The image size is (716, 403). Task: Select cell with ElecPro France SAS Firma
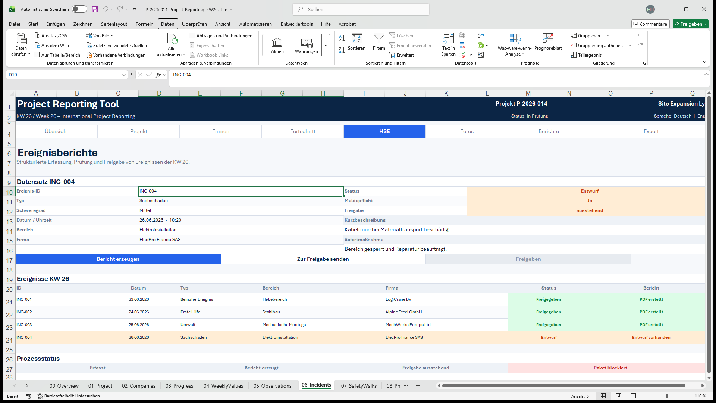click(241, 240)
